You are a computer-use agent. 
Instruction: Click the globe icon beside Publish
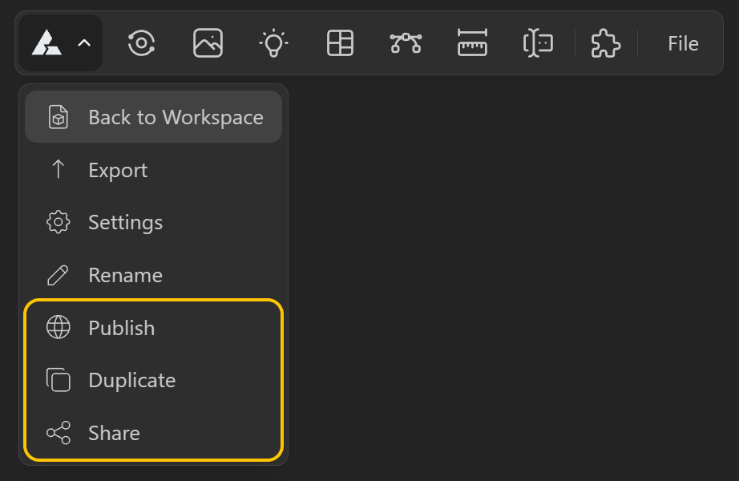(59, 328)
